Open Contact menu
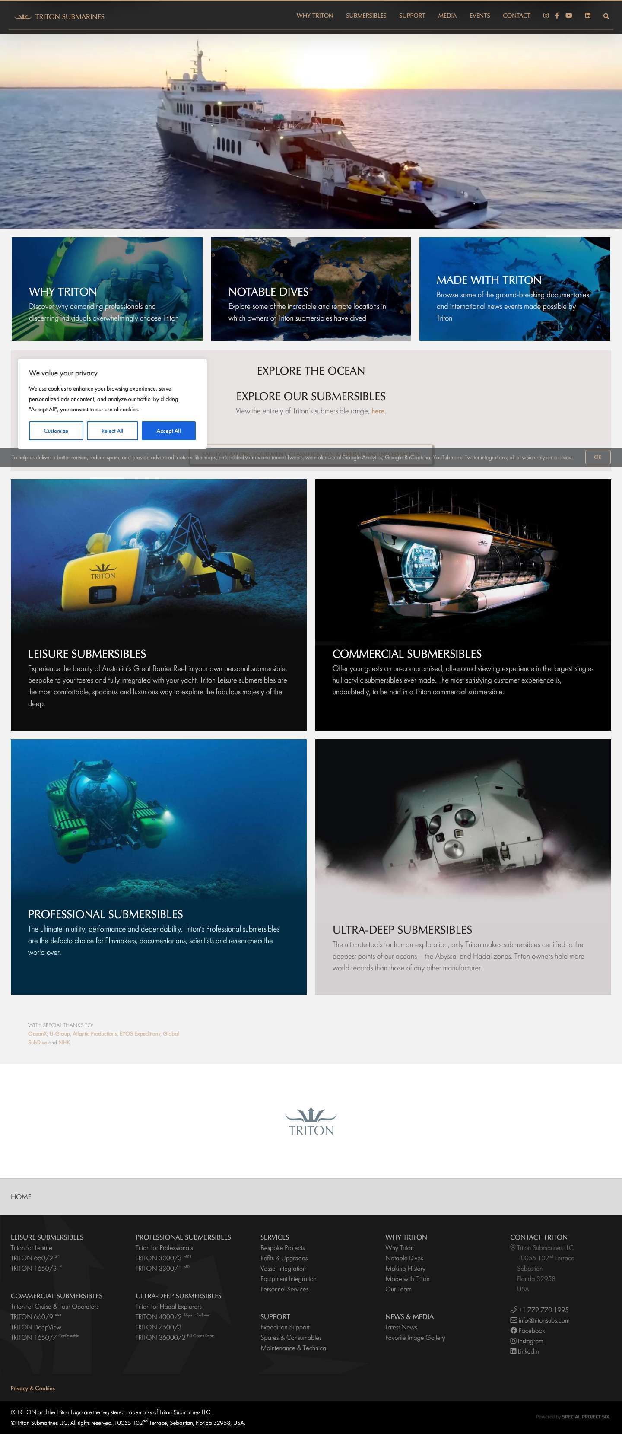Image resolution: width=622 pixels, height=1434 pixels. 516,16
